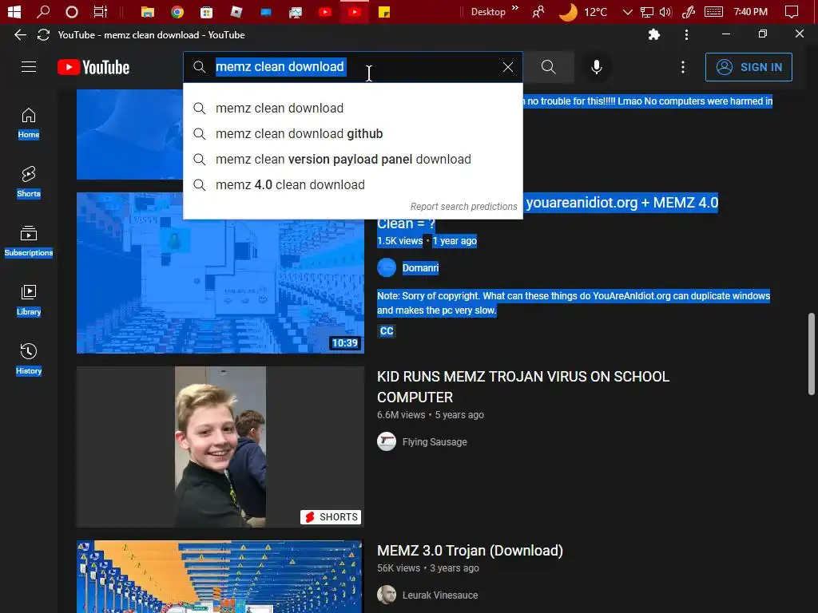
Task: Clear the search box with the X
Action: coord(507,67)
